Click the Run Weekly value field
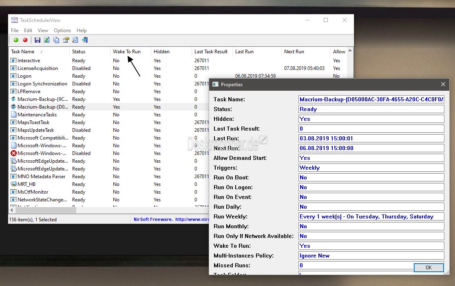Viewport: 455px width, 286px height. (371, 217)
